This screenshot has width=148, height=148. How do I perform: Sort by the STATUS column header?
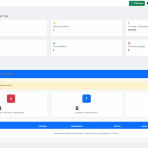click(x=117, y=126)
